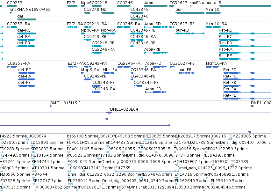
Task: Select the Ret-PC protein feature
Action: point(247,79)
